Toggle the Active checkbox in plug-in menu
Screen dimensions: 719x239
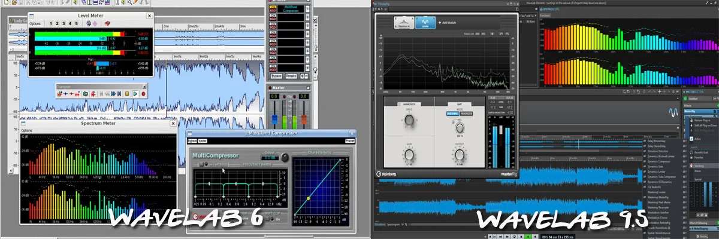tap(692, 139)
